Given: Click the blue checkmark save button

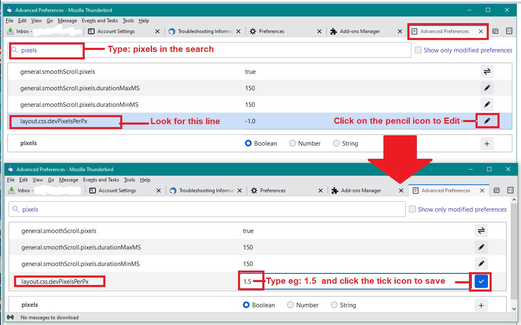Looking at the screenshot, I should click(481, 282).
